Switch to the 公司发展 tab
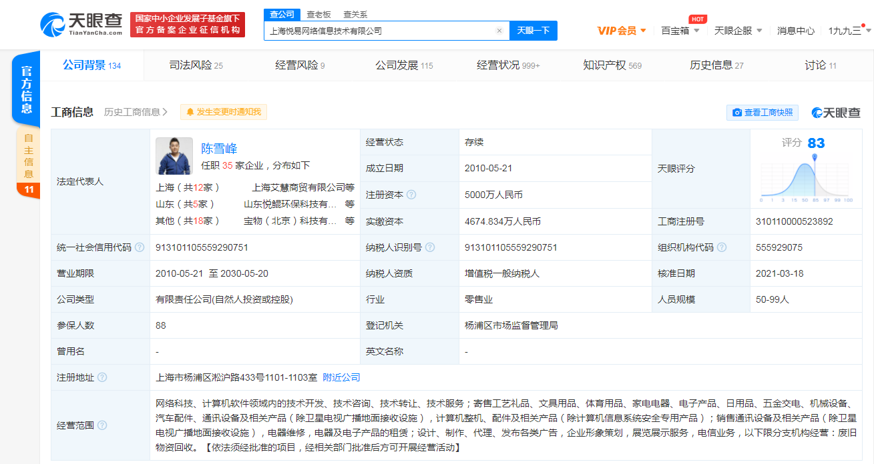Viewport: 874px width, 464px height. coord(404,65)
